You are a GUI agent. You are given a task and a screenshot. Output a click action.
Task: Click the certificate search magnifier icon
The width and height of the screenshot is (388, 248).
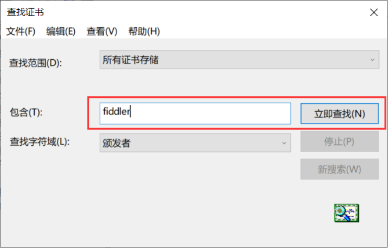click(347, 213)
